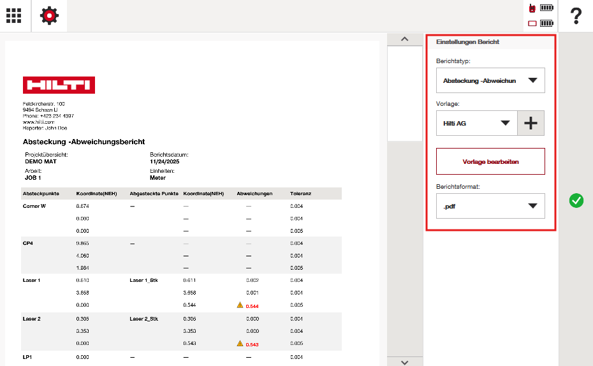Screen dimensions: 593x366
Task: Open the apps grid menu
Action: click(14, 16)
